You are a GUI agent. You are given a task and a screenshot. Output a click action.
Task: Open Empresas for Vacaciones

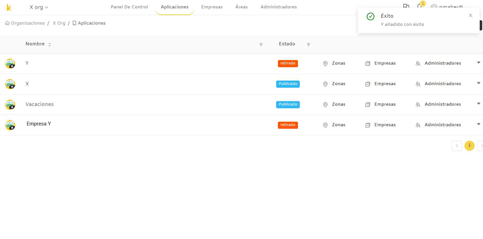385,104
